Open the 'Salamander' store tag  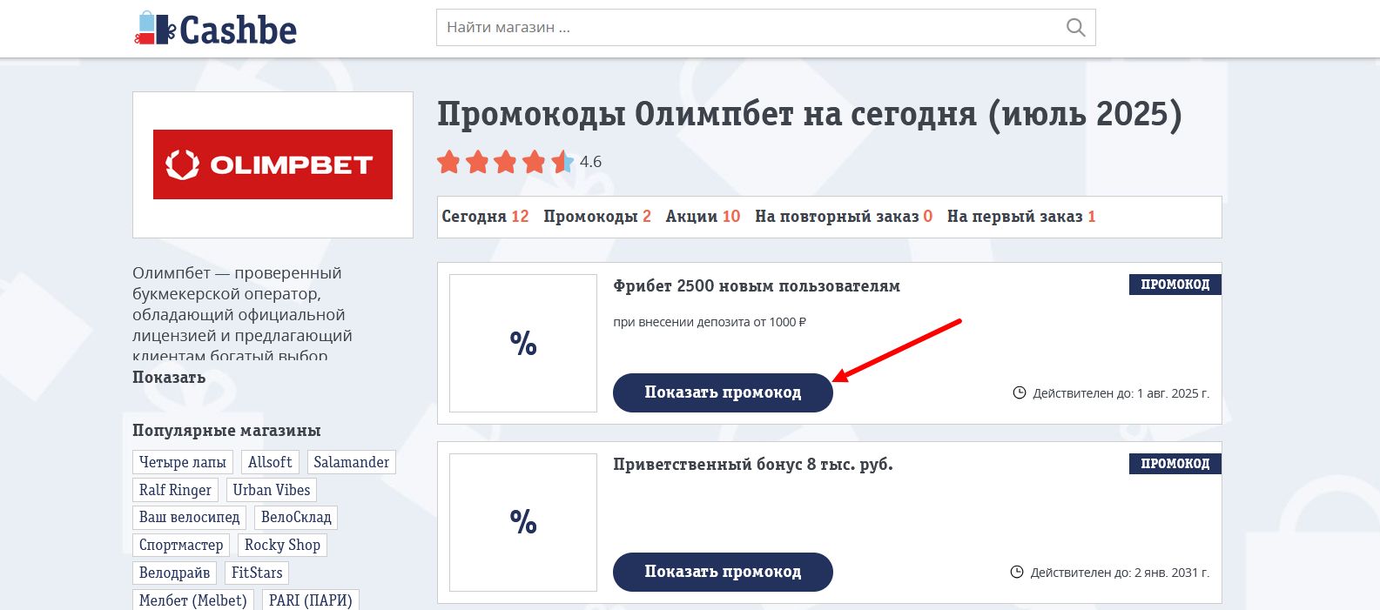352,462
